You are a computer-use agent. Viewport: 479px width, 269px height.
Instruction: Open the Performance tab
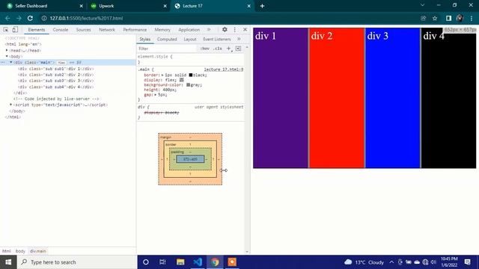135,30
